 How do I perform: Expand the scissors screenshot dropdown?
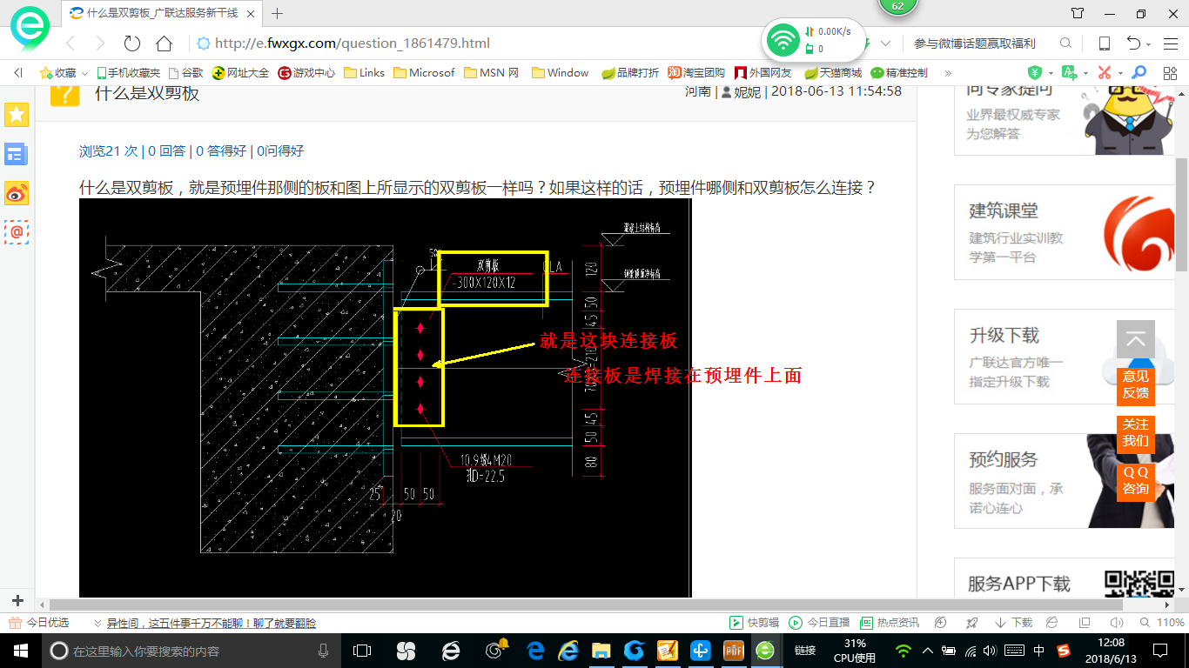click(1120, 74)
